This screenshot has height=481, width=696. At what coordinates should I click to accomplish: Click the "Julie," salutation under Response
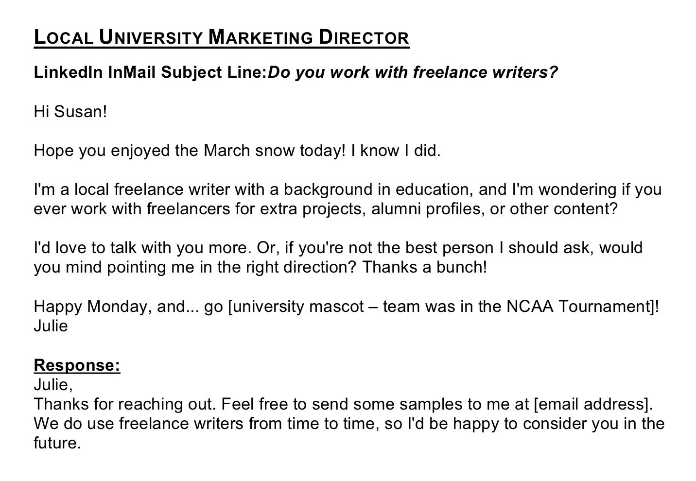click(x=53, y=385)
